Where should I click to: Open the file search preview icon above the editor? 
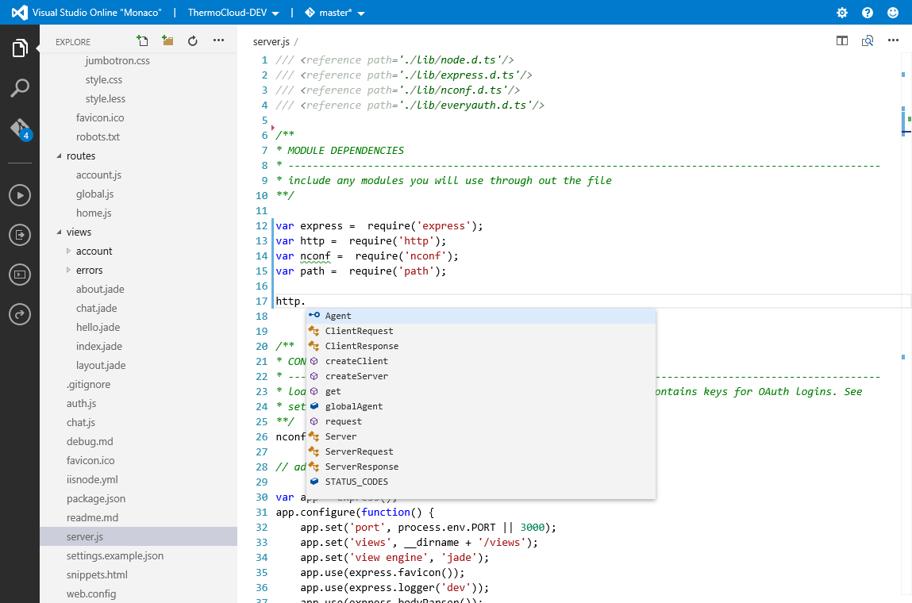[867, 40]
